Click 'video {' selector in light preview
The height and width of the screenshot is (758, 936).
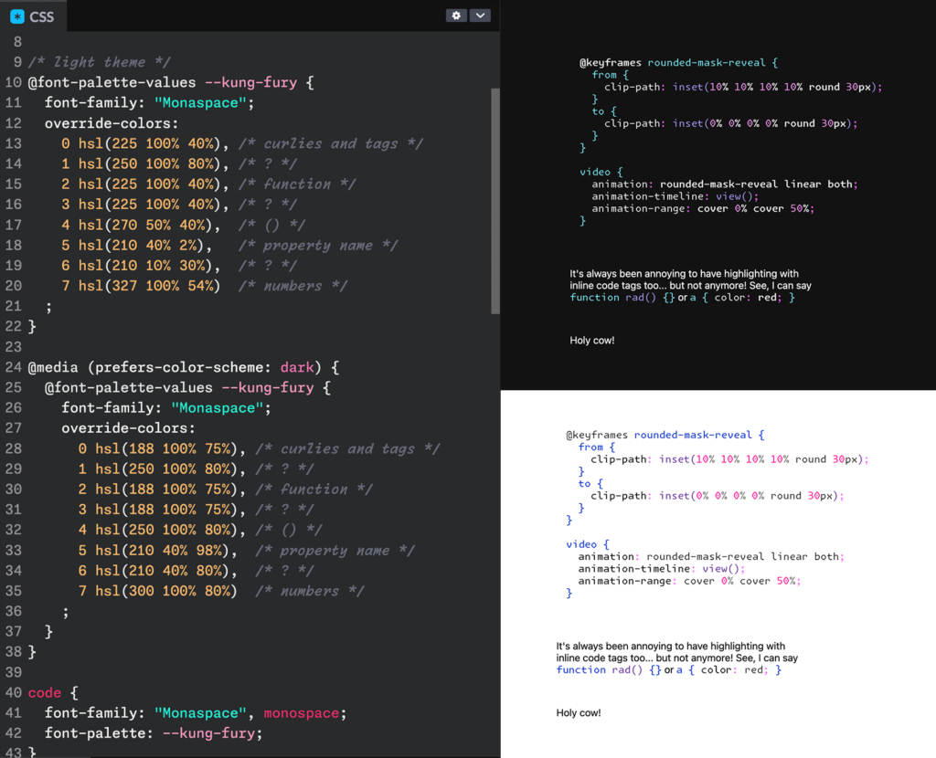588,544
